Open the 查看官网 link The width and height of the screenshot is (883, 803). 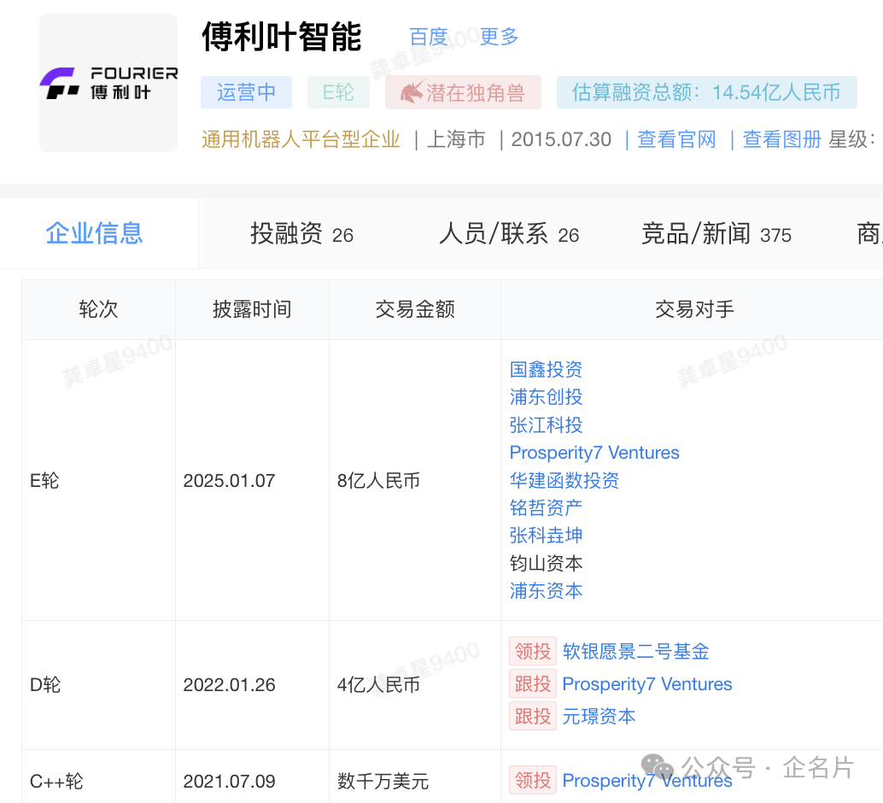[x=676, y=139]
